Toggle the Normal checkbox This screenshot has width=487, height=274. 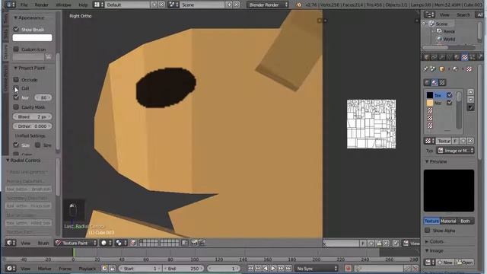[x=16, y=97]
